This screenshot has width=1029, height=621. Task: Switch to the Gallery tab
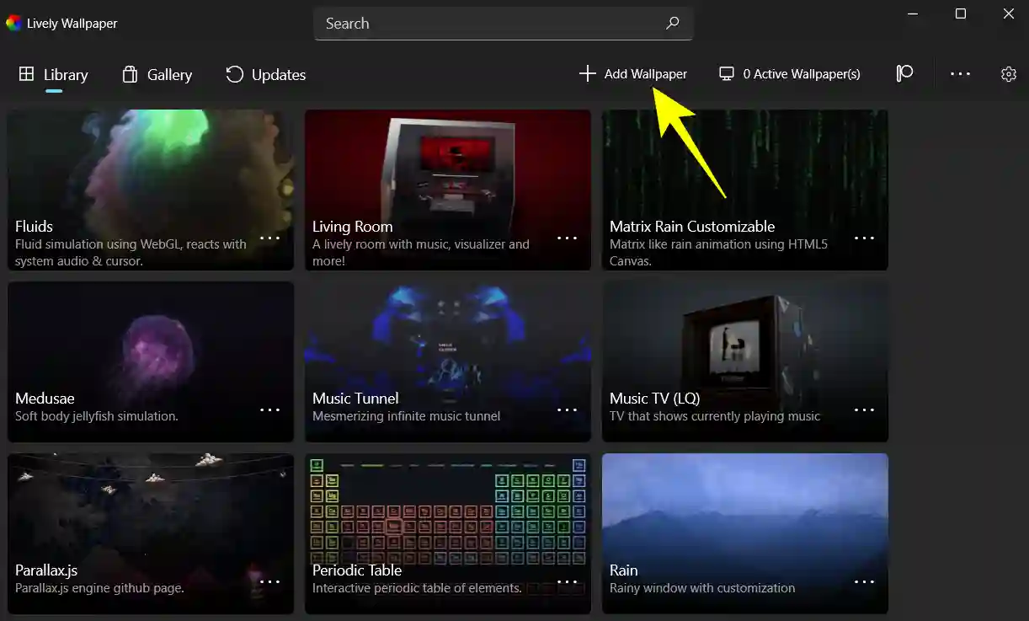point(157,74)
